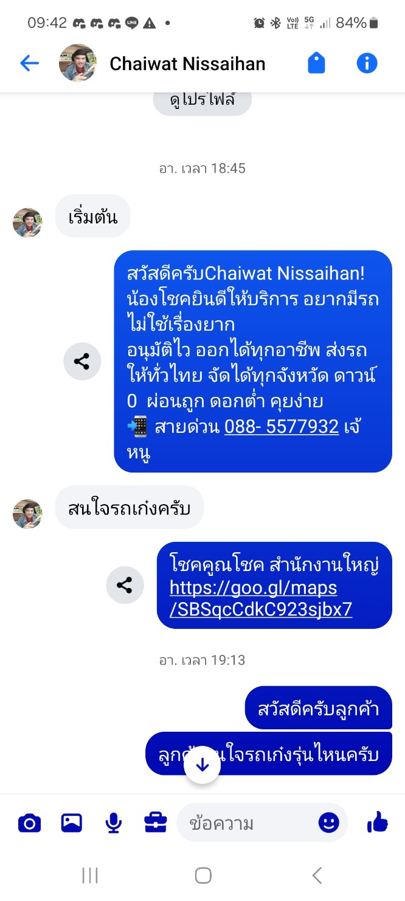The image size is (405, 901).
Task: Open photo gallery icon
Action: click(x=72, y=823)
